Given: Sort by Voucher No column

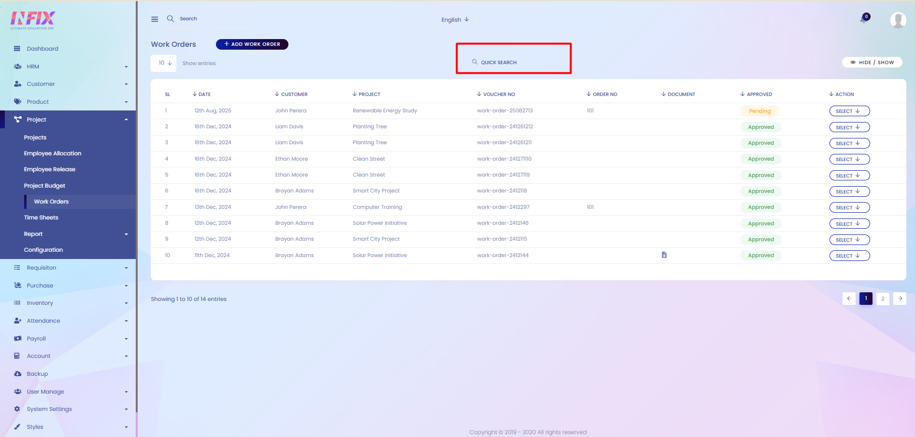Looking at the screenshot, I should [x=496, y=94].
